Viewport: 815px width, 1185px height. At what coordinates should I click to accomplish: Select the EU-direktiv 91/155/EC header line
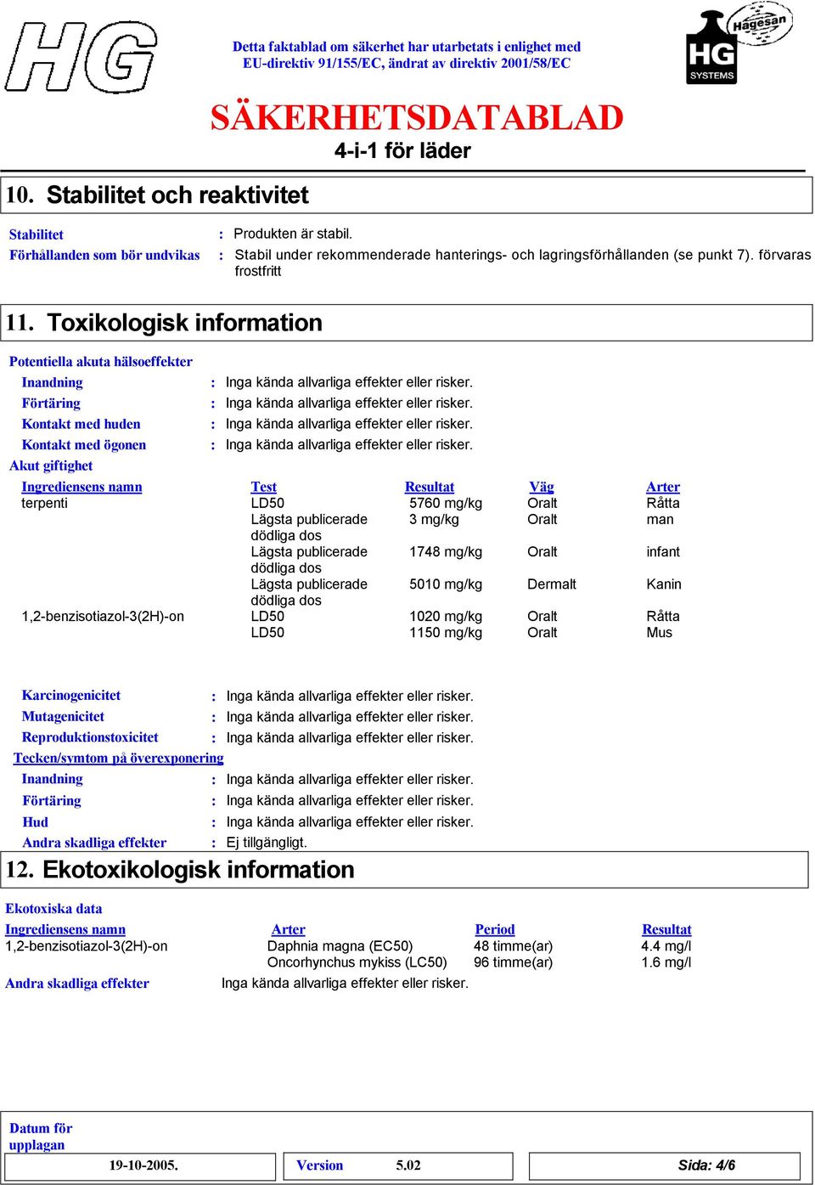pyautogui.click(x=407, y=63)
